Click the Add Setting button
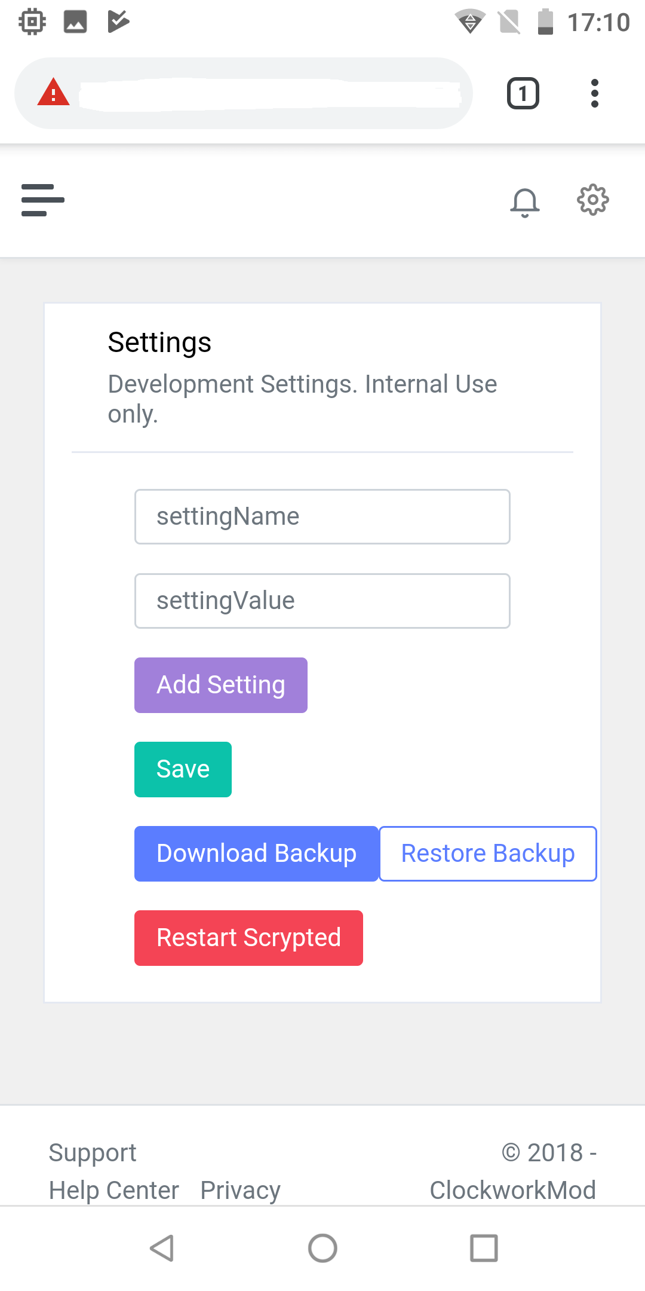This screenshot has width=645, height=1291. point(221,686)
